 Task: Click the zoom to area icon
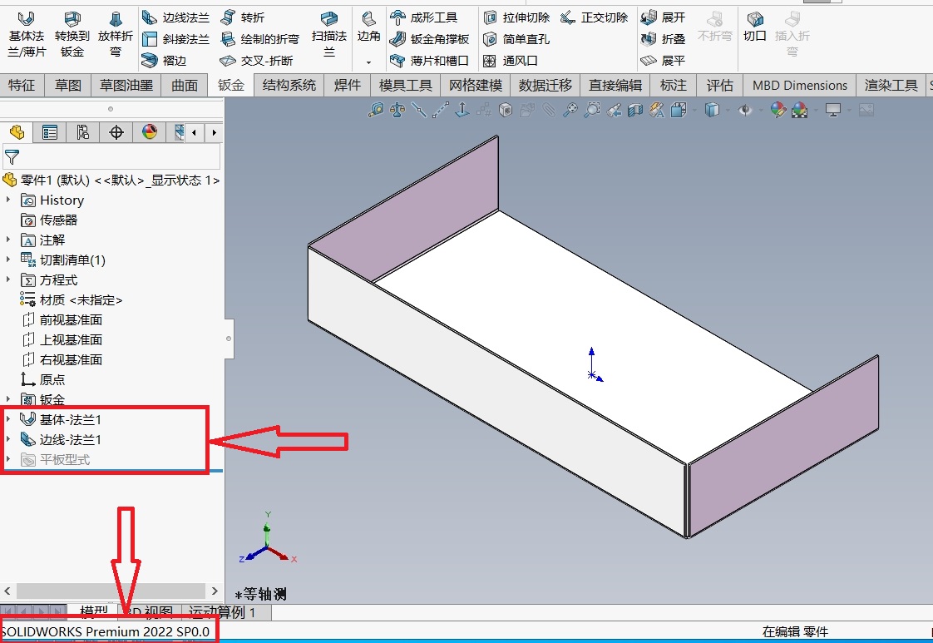[x=591, y=110]
